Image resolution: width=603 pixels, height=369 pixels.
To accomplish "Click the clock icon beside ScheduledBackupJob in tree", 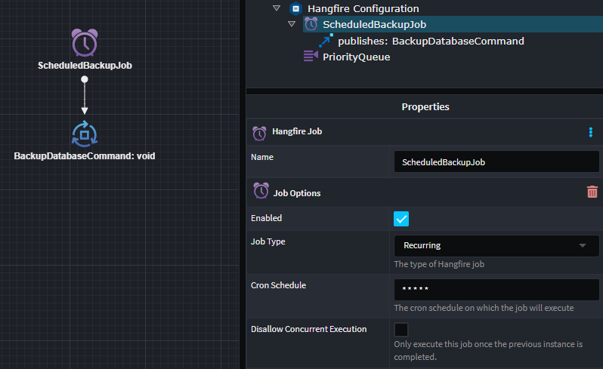I will (x=311, y=25).
